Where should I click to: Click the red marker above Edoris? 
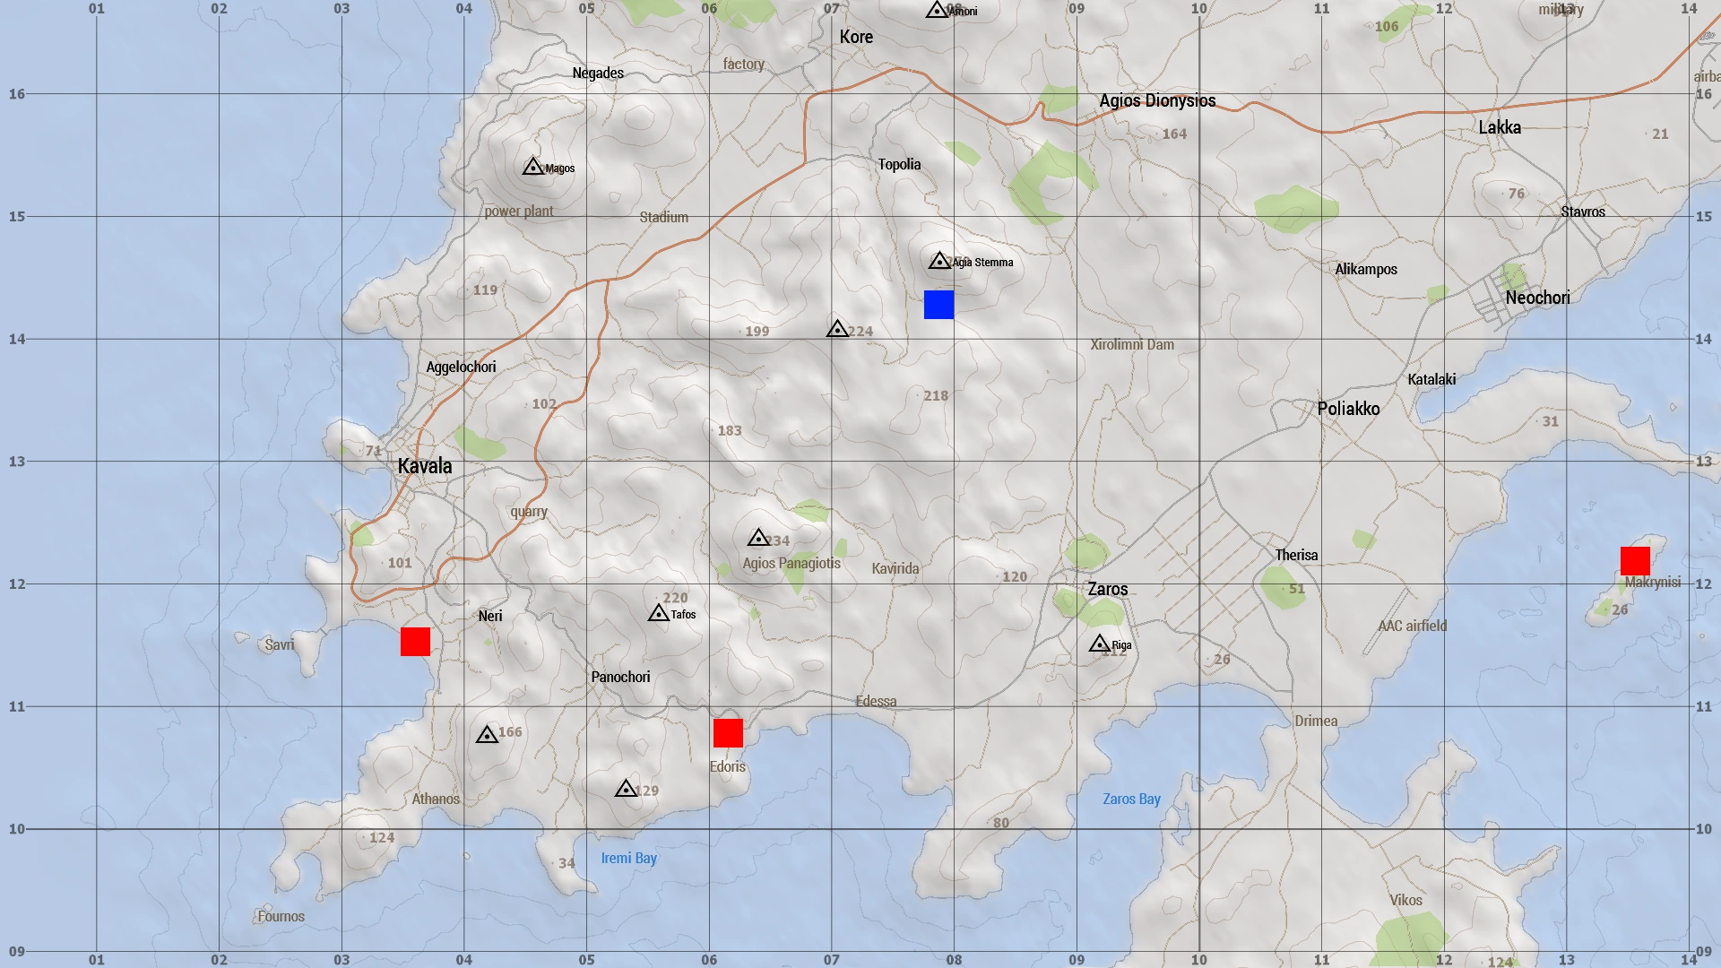click(728, 733)
